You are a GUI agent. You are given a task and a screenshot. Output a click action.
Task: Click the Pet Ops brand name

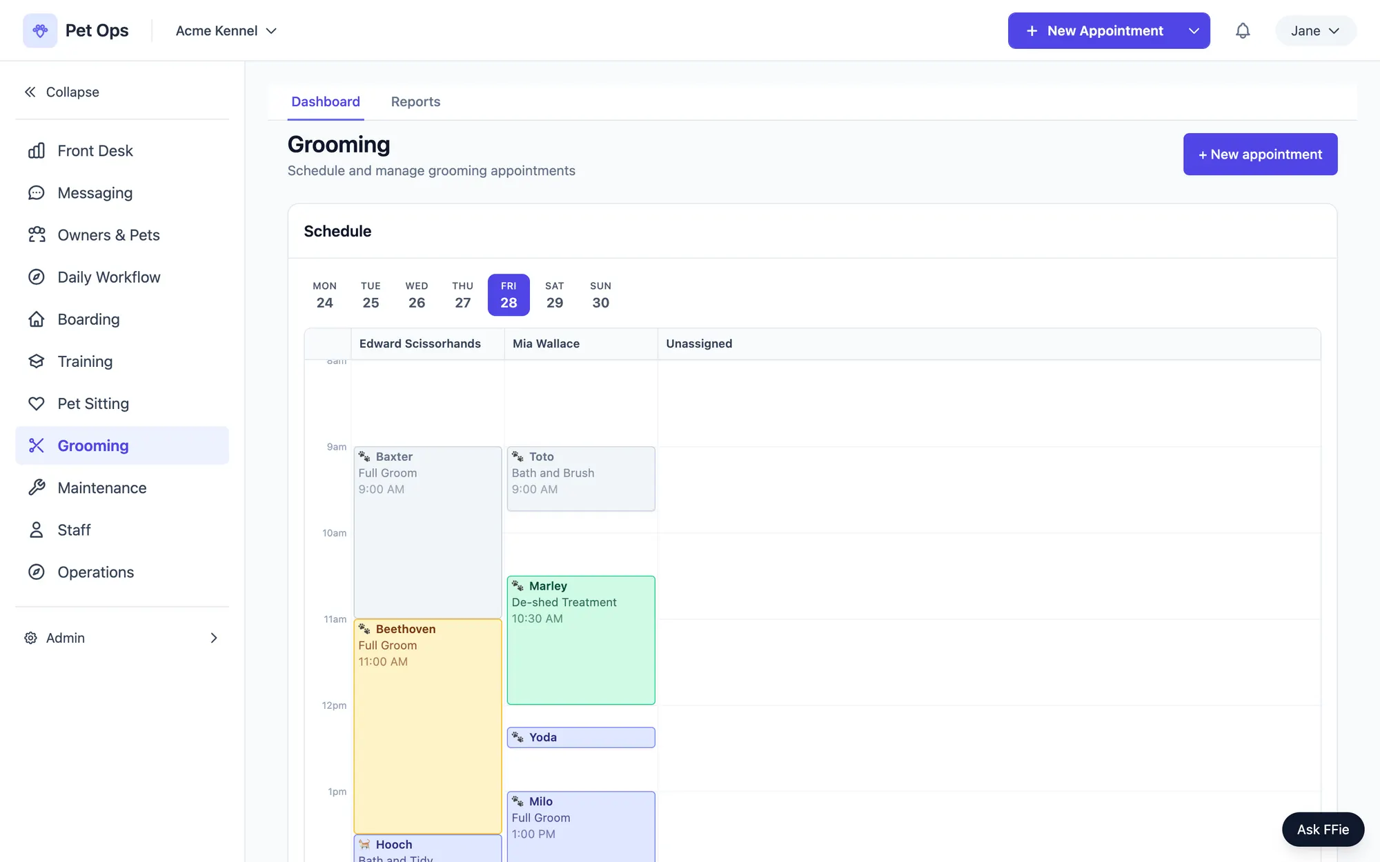pos(97,30)
